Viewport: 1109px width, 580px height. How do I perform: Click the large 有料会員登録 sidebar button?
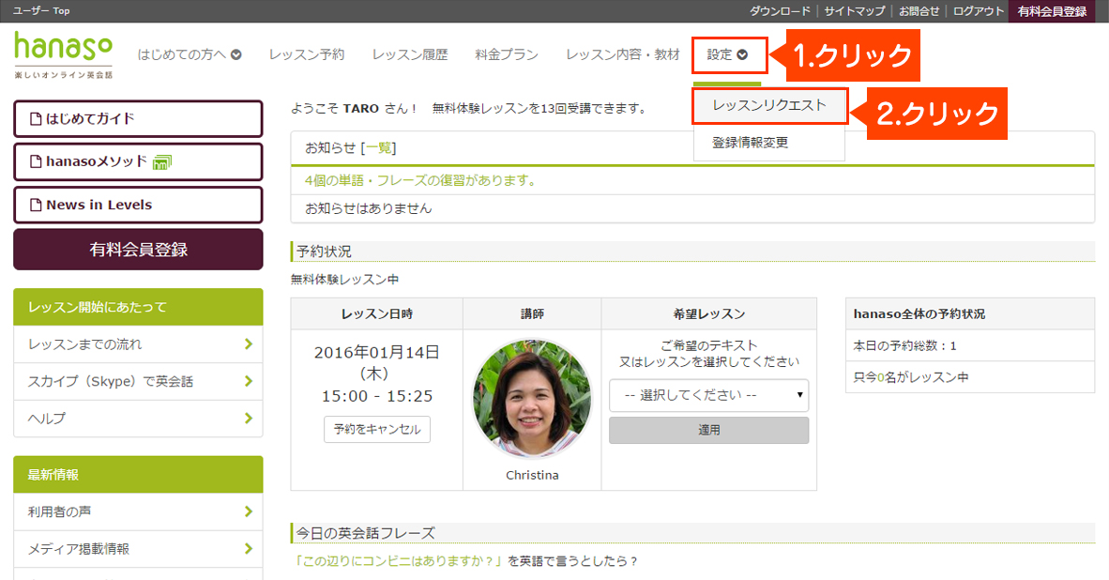pos(138,250)
